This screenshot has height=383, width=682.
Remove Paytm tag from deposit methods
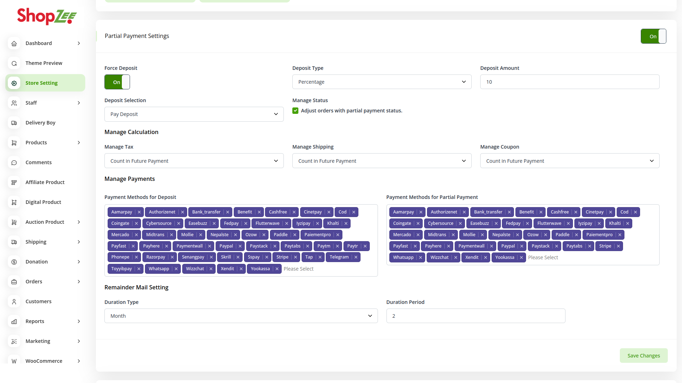337,246
